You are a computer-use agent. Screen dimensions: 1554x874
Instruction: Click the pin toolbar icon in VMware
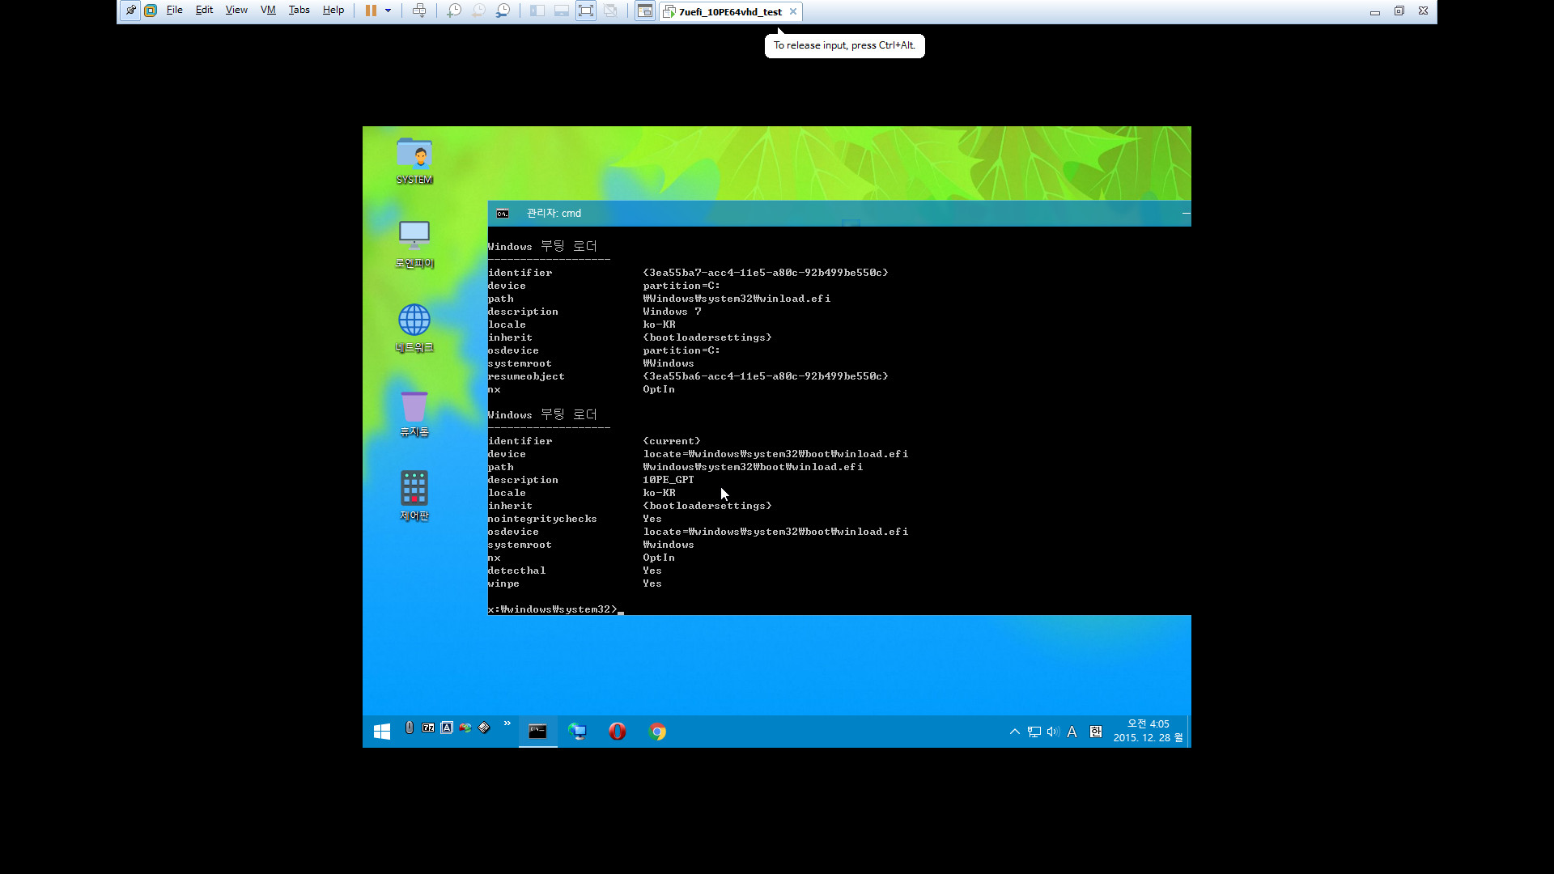[x=130, y=11]
